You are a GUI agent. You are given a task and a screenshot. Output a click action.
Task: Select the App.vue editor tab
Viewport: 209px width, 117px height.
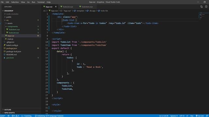pos(49,6)
